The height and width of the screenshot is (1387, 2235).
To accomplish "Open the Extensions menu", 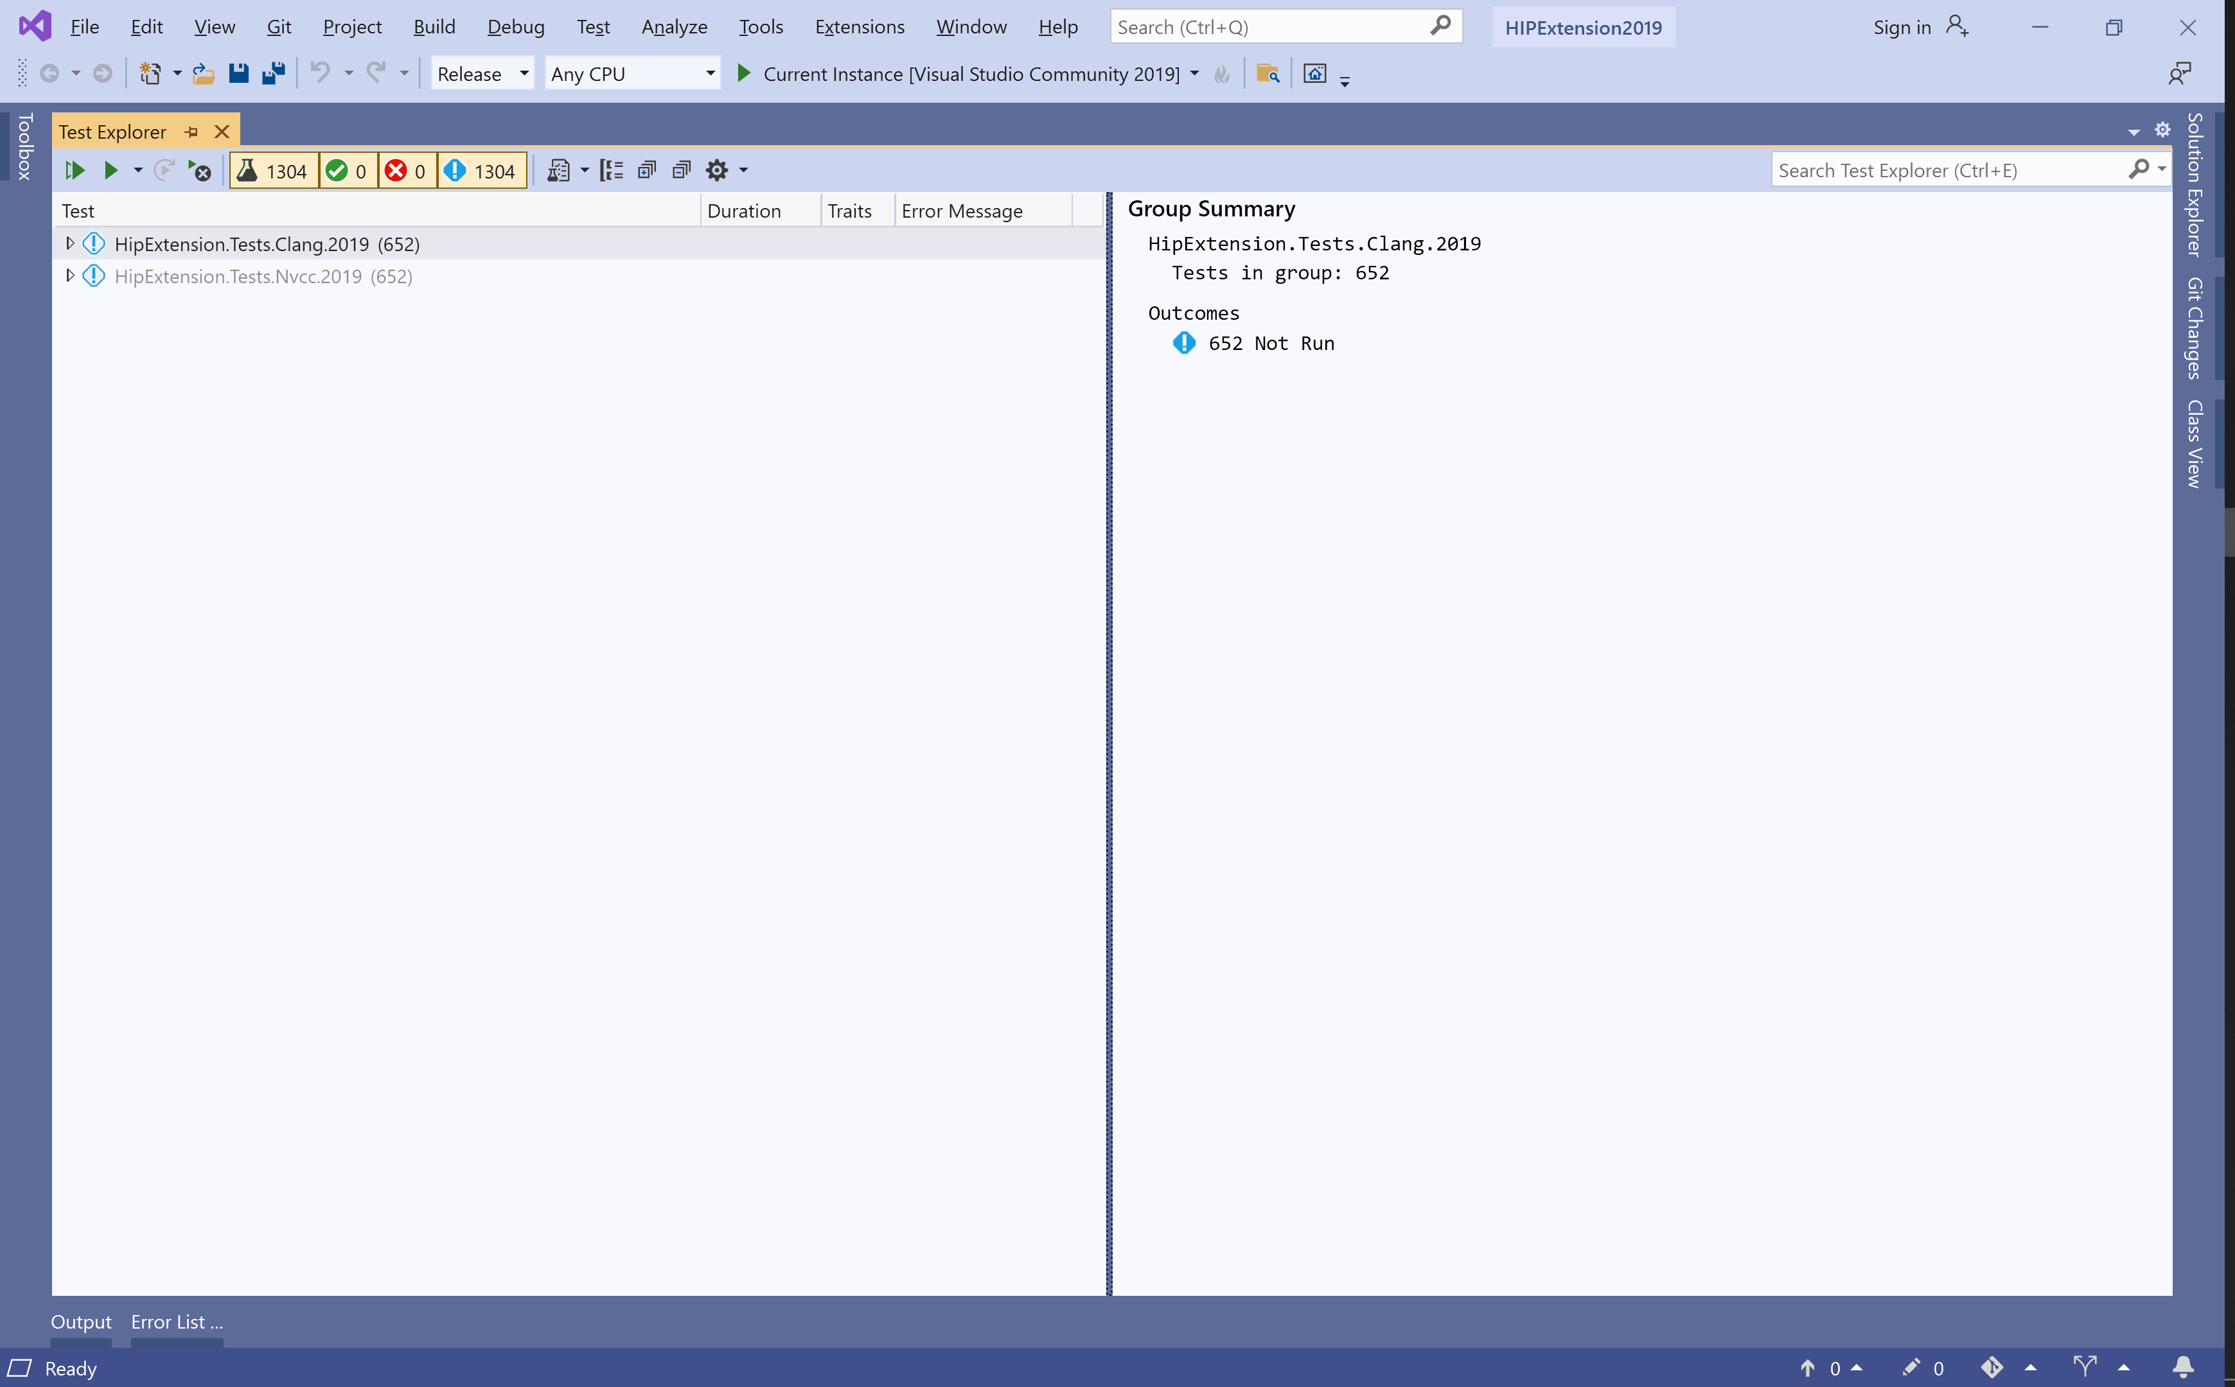I will 859,26.
